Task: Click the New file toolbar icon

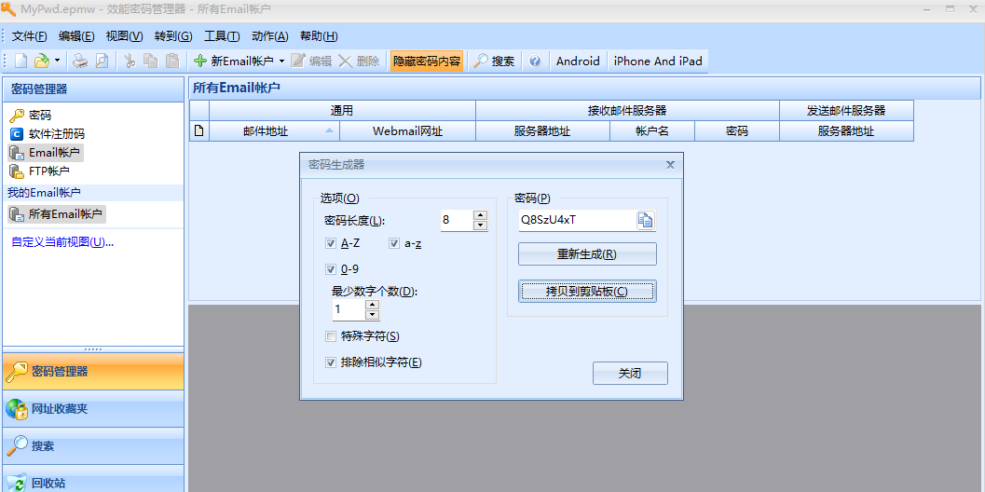Action: click(x=21, y=61)
